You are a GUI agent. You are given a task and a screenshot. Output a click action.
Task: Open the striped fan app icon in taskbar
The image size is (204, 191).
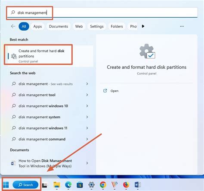(114, 185)
